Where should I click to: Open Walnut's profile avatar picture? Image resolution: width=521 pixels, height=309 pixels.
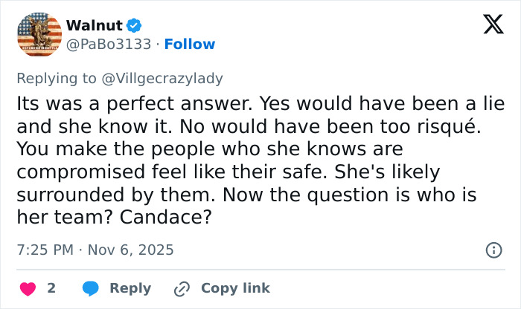click(39, 35)
